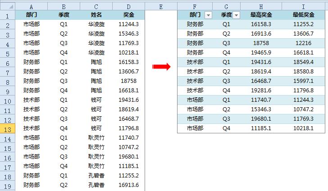
Task: Click the 最高奖金 header cell
Action: coord(261,15)
